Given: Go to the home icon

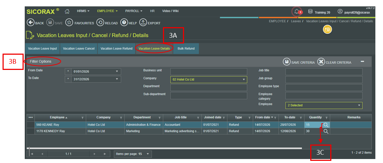Looking at the screenshot, I should (x=67, y=11).
